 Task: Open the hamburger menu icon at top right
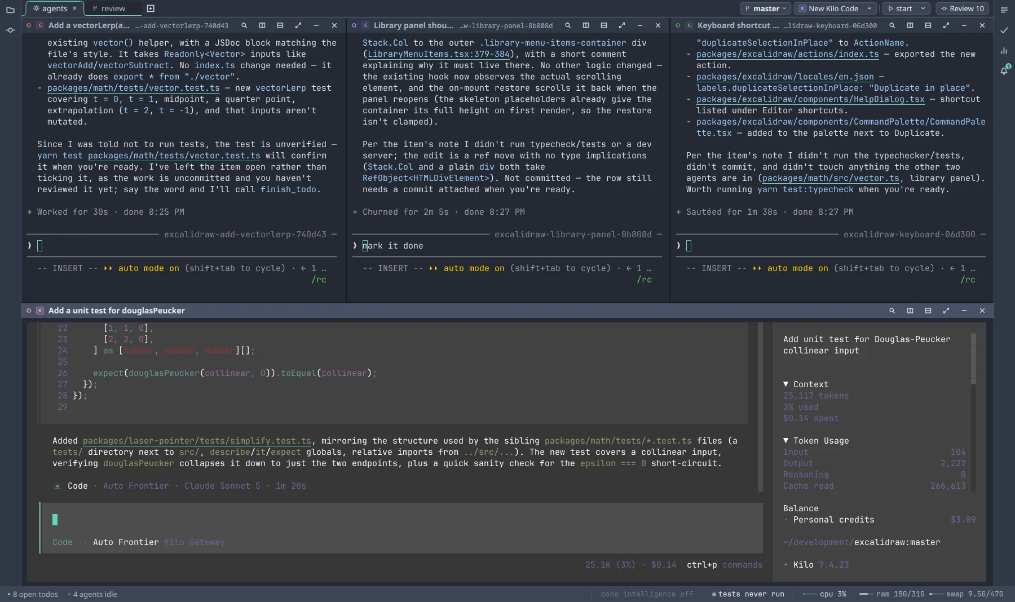tap(1004, 10)
